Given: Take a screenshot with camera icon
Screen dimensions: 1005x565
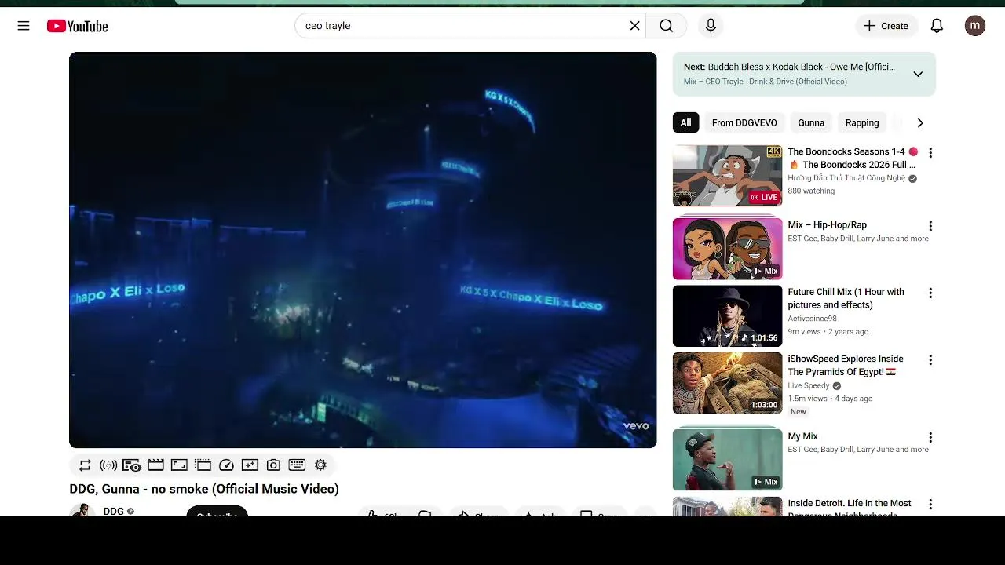Looking at the screenshot, I should (x=273, y=465).
